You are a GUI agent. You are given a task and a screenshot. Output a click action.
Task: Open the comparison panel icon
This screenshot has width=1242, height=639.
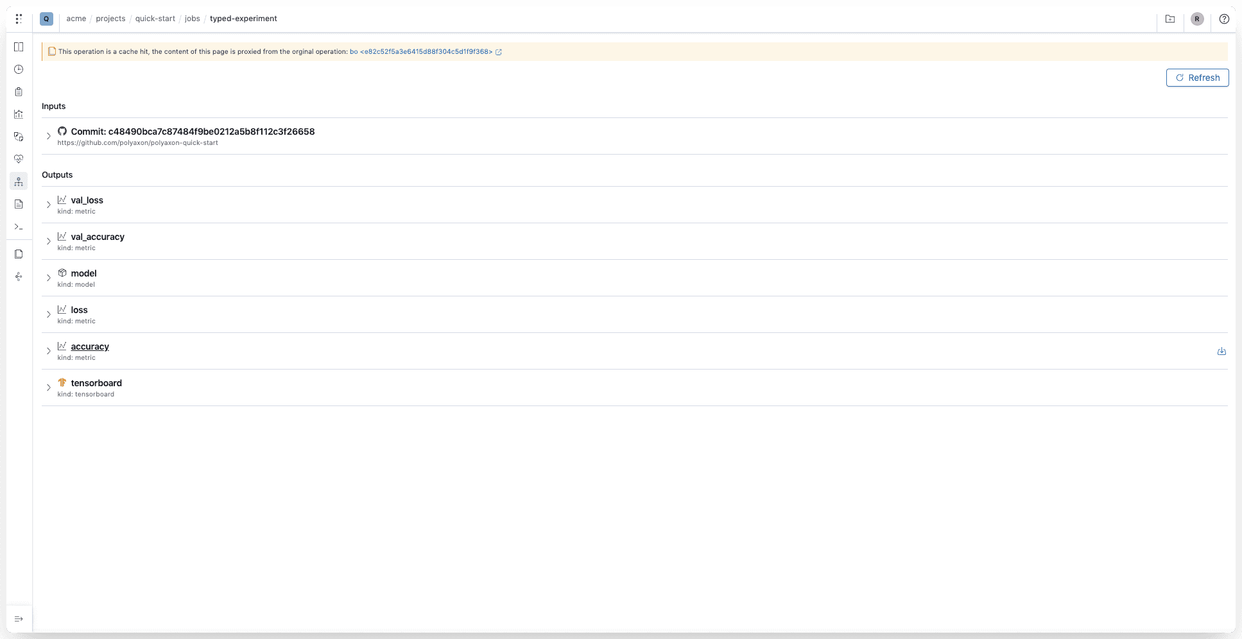pyautogui.click(x=19, y=137)
